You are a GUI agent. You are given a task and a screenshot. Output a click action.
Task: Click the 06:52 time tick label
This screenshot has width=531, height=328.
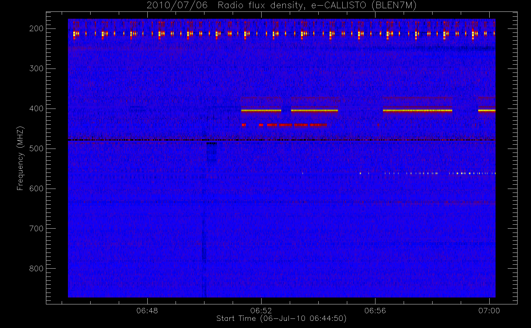261,311
